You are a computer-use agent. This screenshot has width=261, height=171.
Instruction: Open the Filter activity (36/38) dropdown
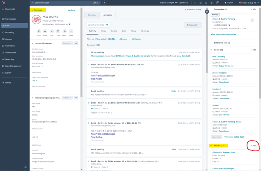[106, 39]
